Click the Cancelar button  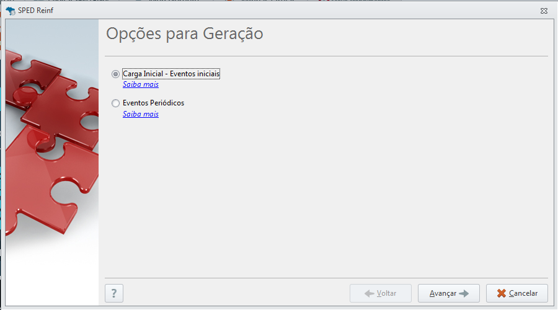click(x=516, y=293)
